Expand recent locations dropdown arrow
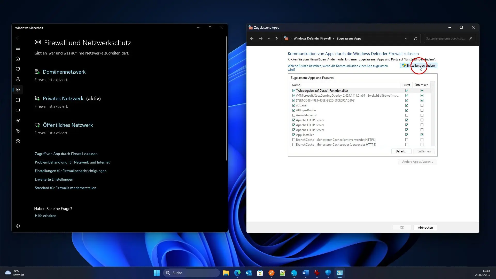496x279 pixels. point(269,38)
